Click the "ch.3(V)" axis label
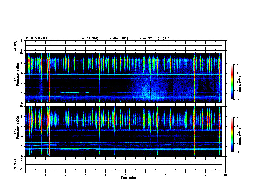 click(15, 164)
